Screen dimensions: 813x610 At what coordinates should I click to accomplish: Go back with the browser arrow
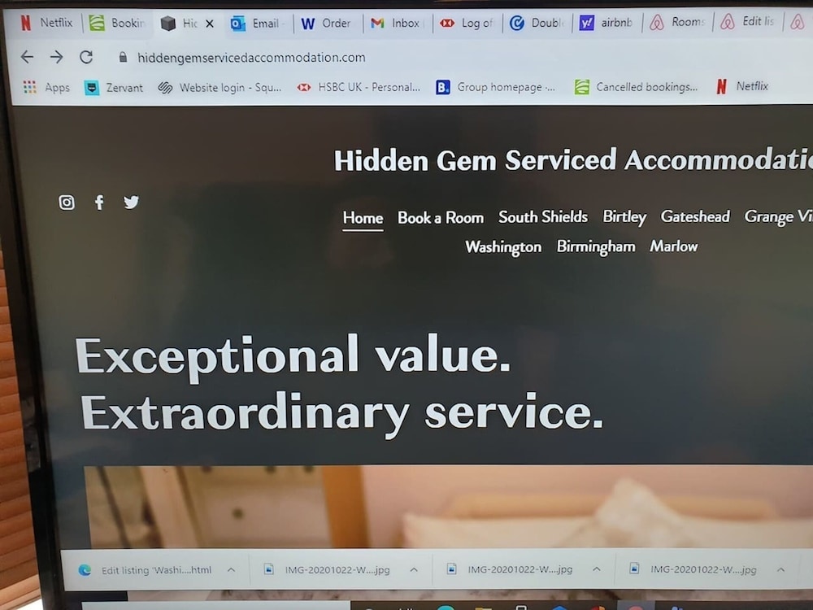(27, 57)
